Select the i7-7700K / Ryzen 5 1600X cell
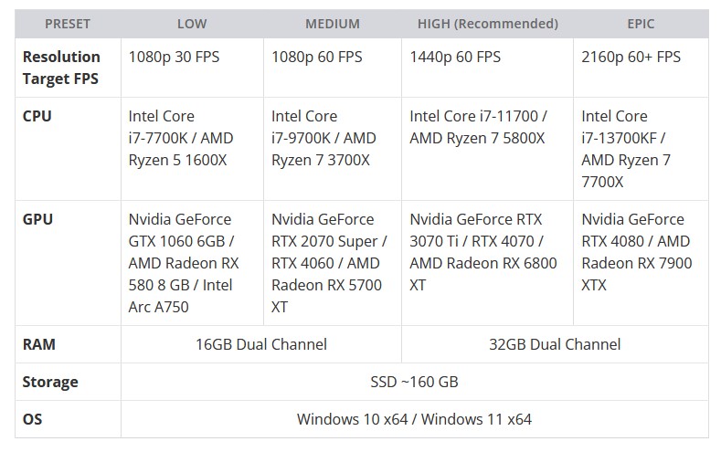Viewport: 721px width, 452px height. coord(180,138)
